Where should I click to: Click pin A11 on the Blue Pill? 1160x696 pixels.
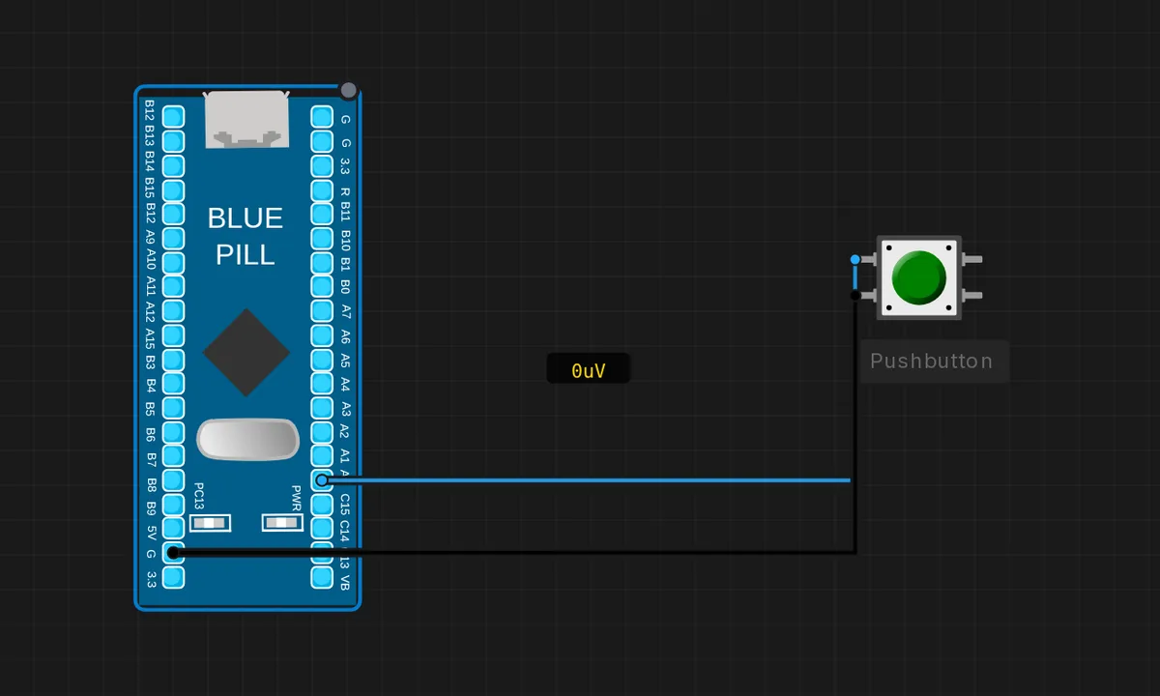coord(173,287)
